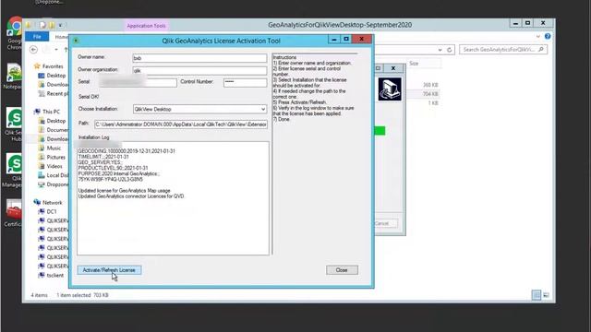Click the Explorer back navigation arrow
The height and width of the screenshot is (332, 591).
coord(33,49)
